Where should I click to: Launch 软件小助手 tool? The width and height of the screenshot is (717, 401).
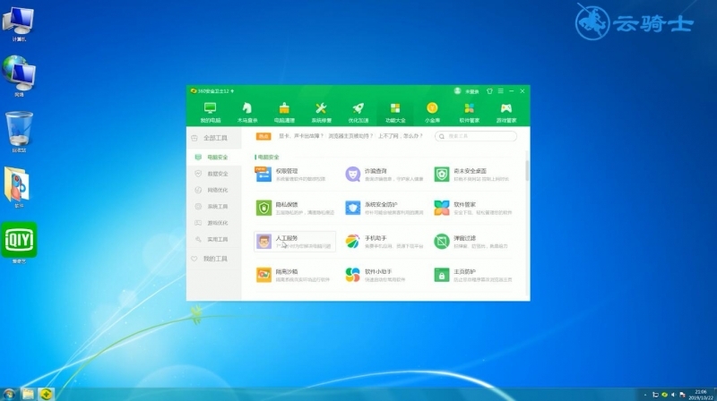[x=384, y=275]
